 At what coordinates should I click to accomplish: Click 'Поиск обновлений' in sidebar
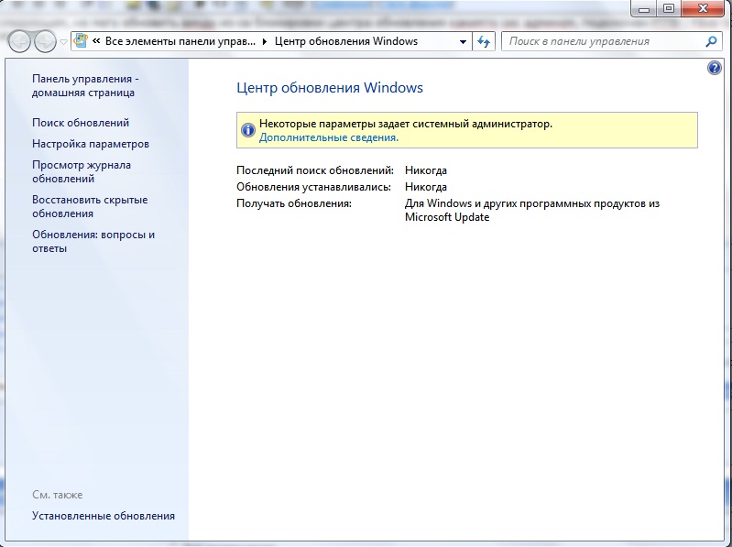coord(81,123)
